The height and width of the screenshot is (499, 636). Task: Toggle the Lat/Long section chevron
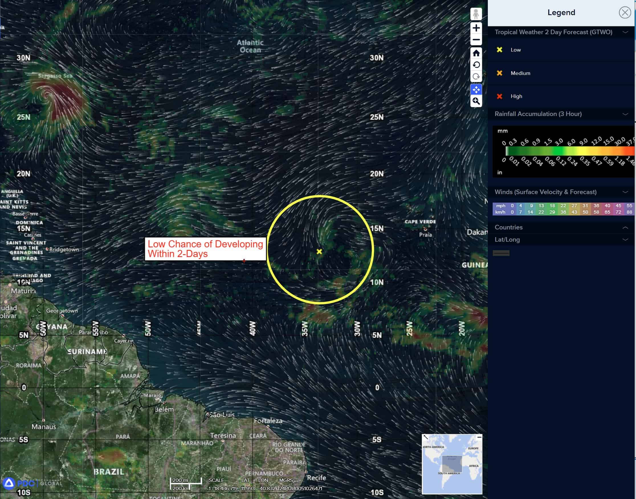tap(625, 240)
